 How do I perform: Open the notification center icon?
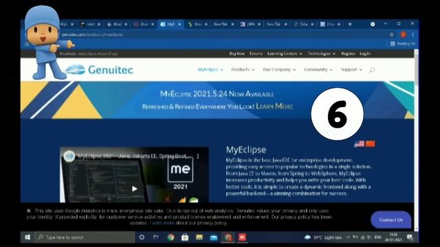410,237
